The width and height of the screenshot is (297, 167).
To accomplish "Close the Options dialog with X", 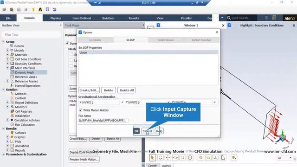I will click(x=217, y=32).
